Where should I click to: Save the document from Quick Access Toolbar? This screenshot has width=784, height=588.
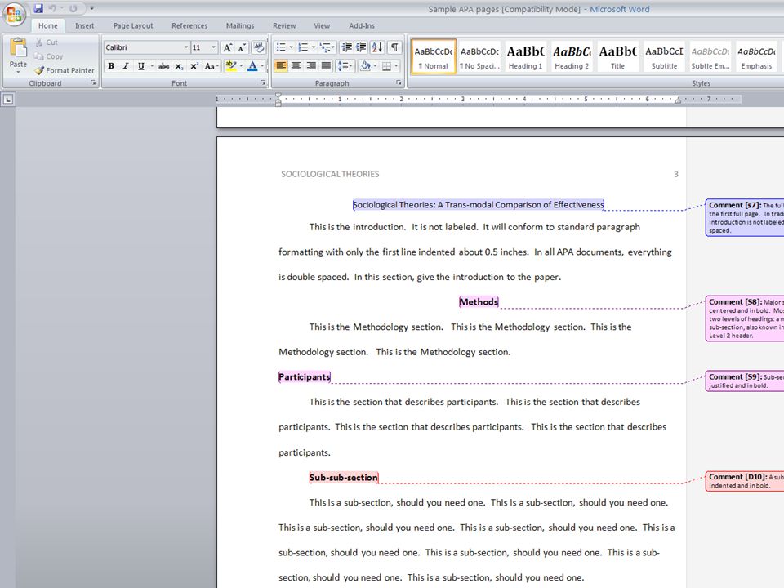[x=38, y=8]
